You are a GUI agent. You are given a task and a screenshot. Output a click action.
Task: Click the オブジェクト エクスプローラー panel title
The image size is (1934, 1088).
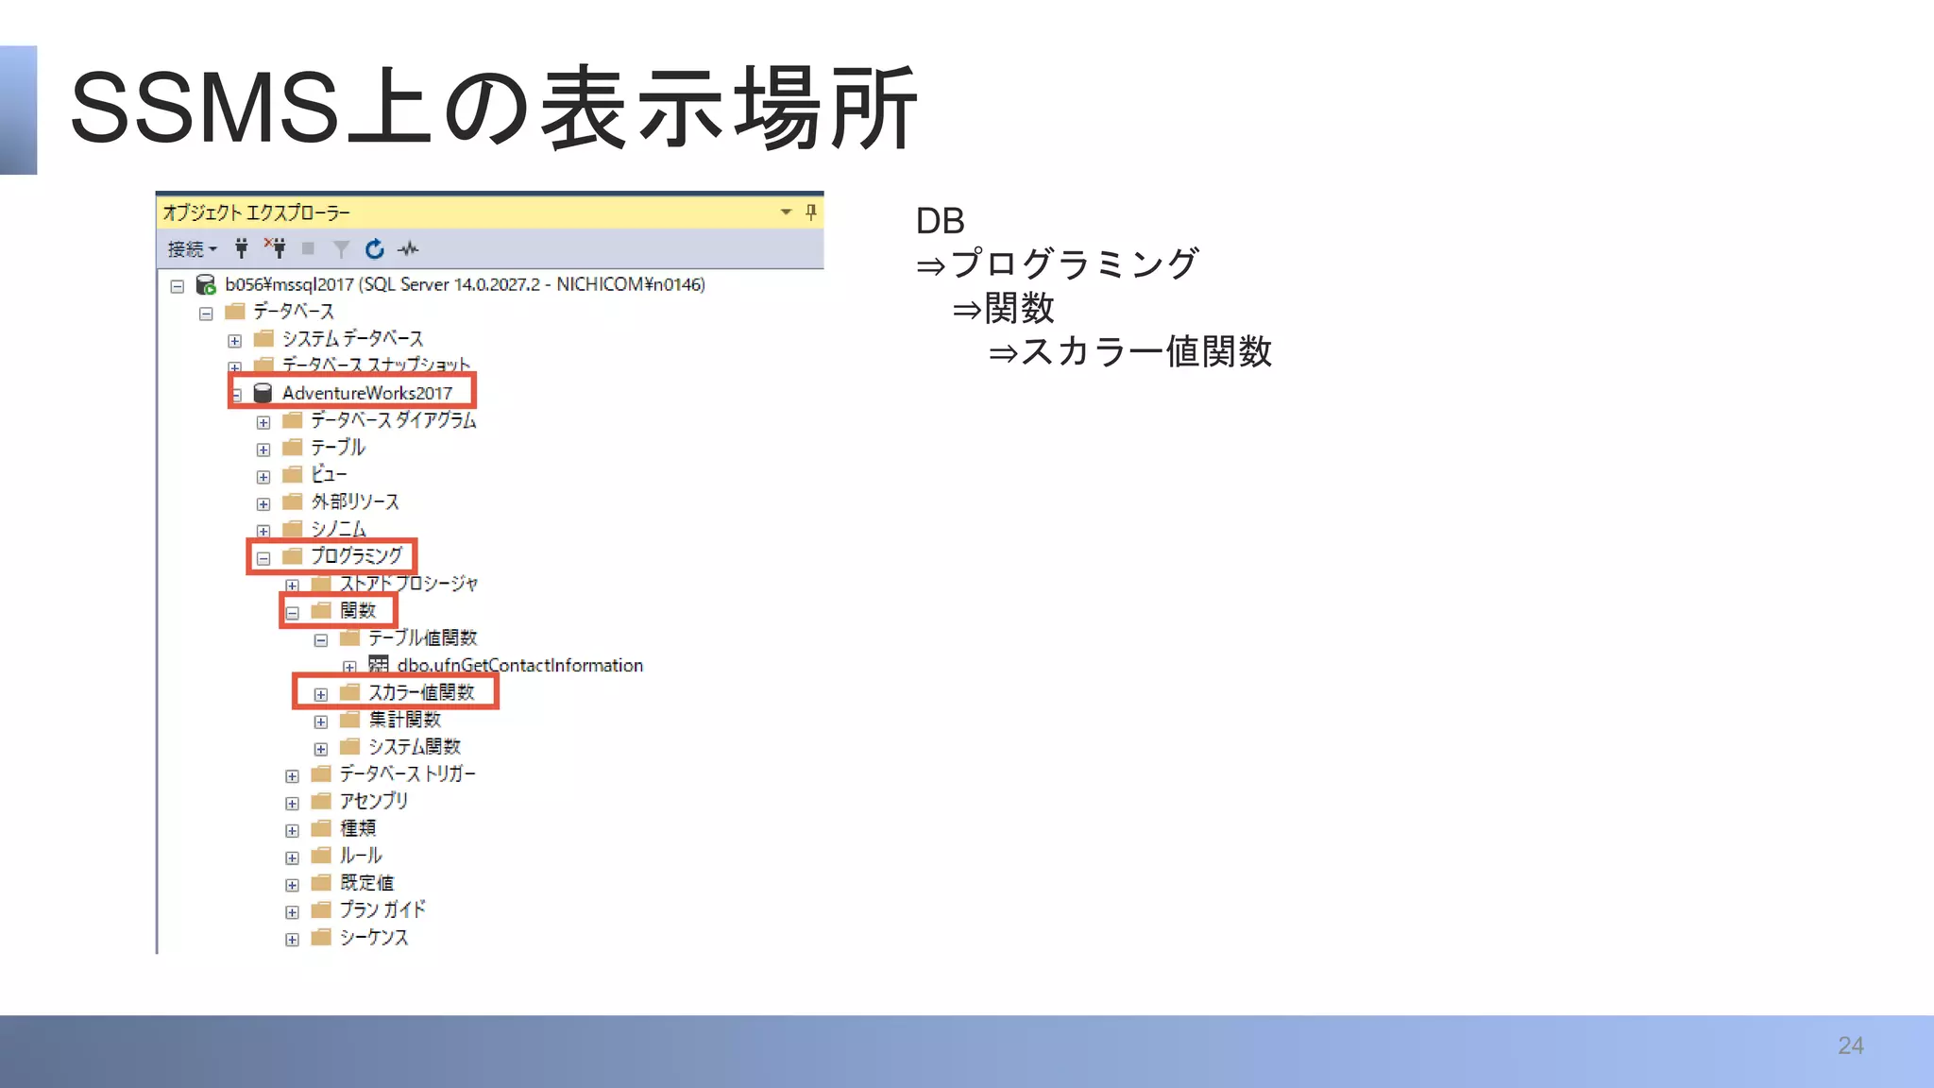(x=256, y=212)
